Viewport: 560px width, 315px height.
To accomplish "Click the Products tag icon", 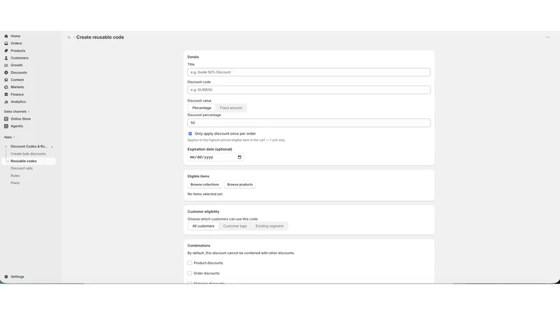I will 6,50.
